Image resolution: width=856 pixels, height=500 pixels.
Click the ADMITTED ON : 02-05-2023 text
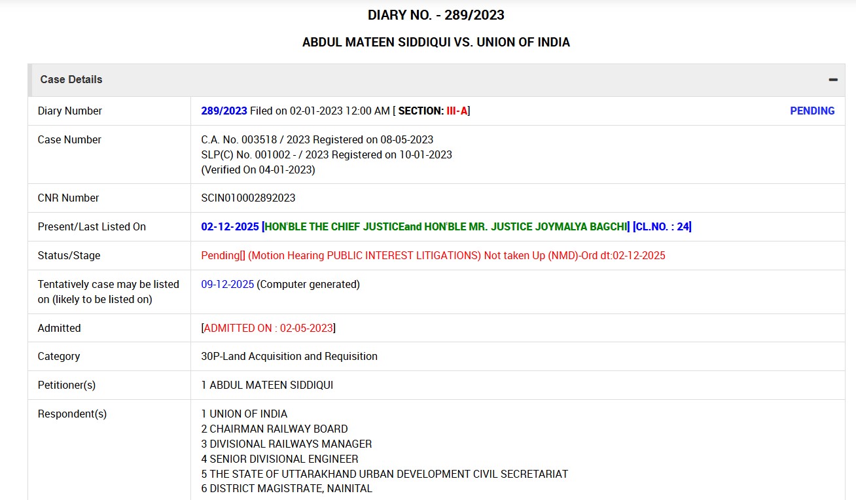pos(268,329)
